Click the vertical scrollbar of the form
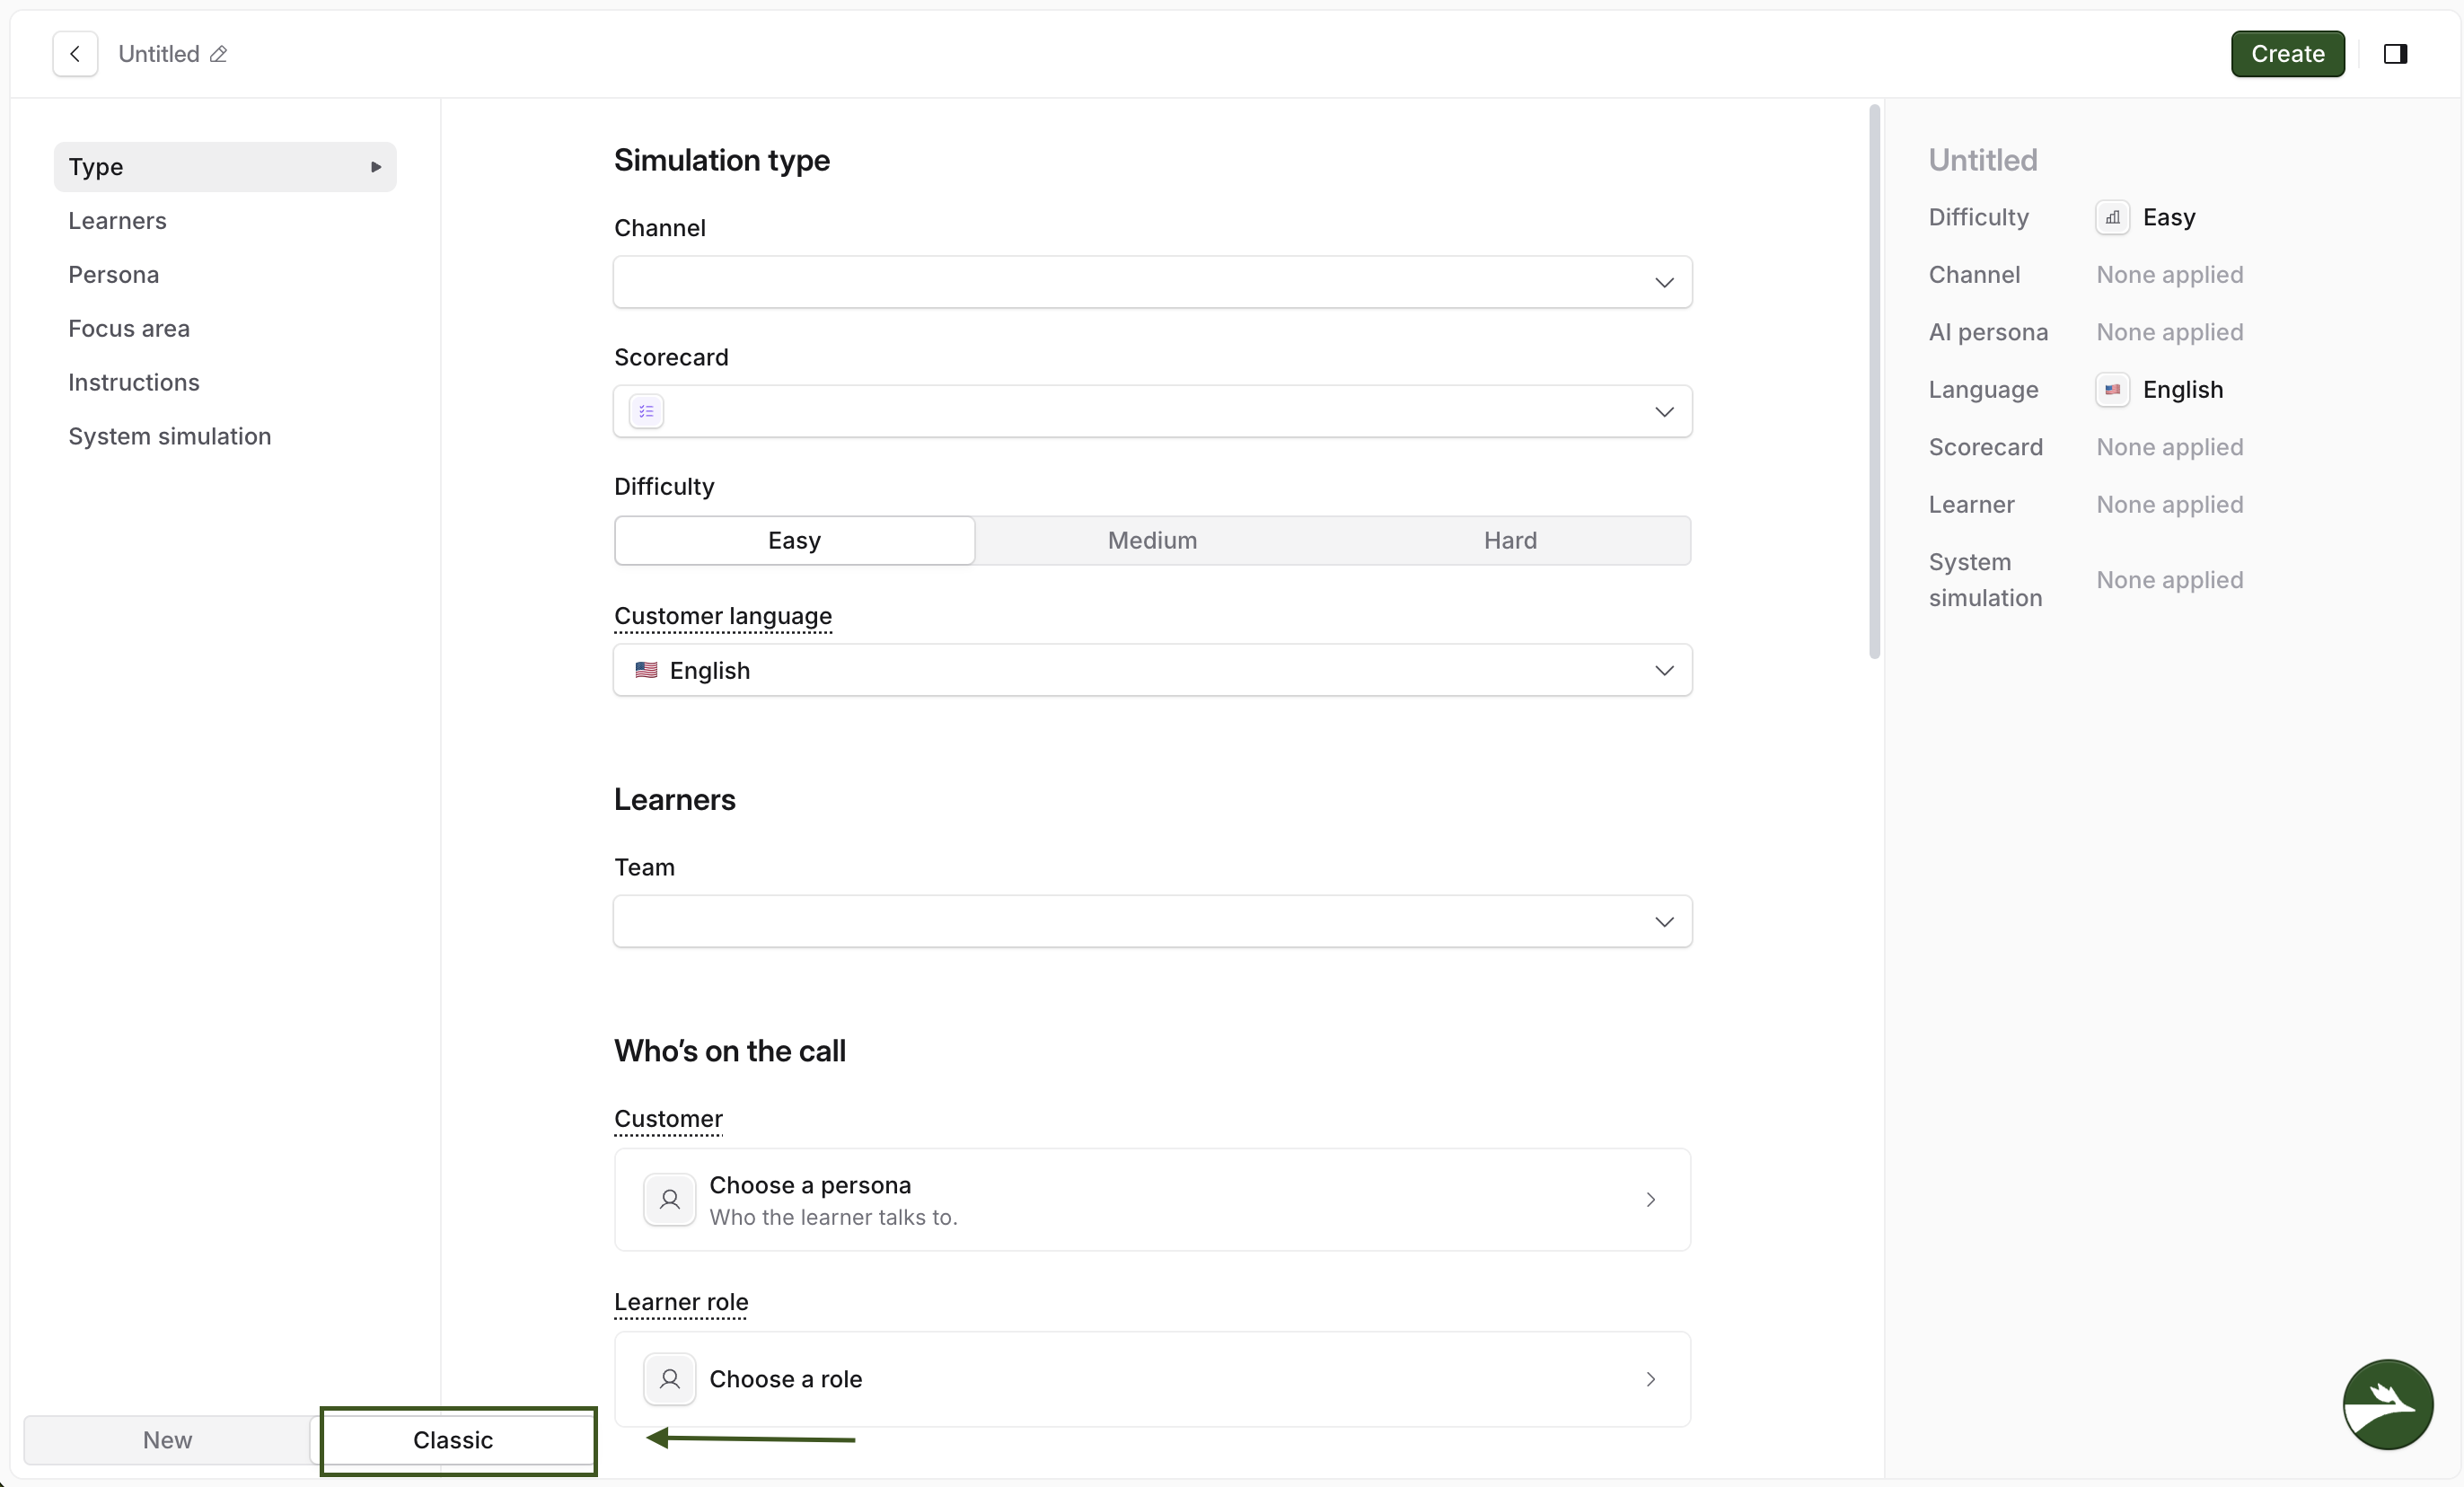 (1875, 381)
